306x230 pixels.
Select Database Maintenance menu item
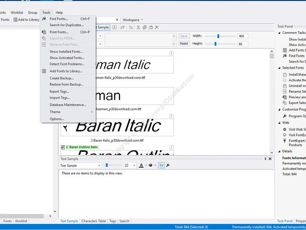click(x=68, y=105)
